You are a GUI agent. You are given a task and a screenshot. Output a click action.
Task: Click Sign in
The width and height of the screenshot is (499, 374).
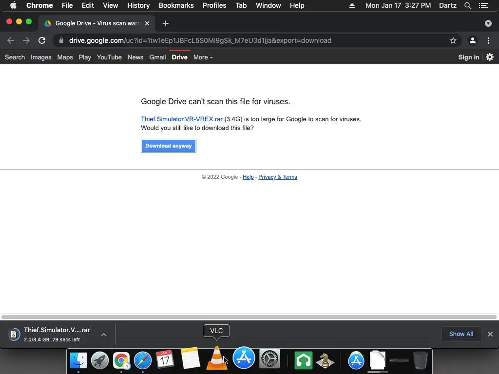tap(468, 57)
